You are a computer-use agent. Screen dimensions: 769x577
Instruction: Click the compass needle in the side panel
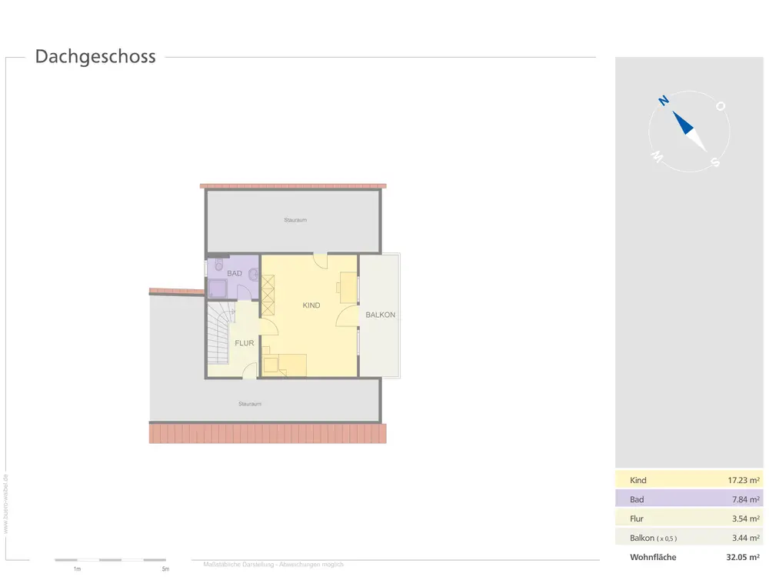coord(689,130)
